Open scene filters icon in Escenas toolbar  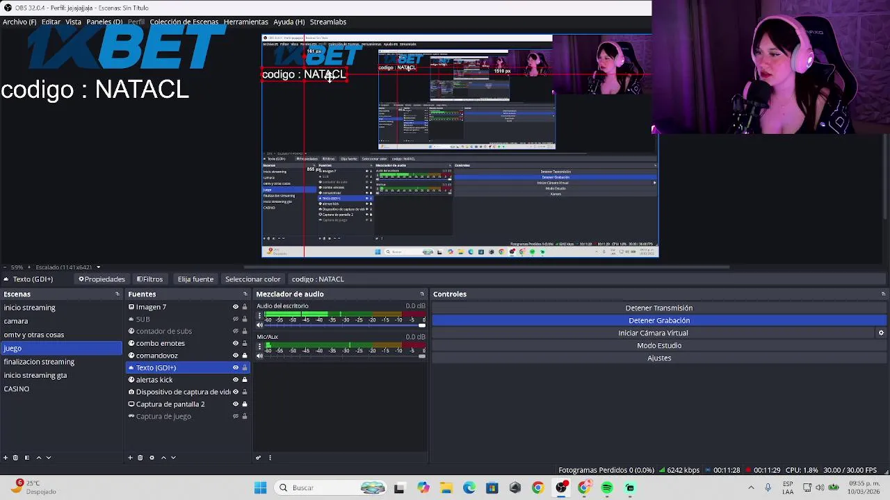(27, 458)
